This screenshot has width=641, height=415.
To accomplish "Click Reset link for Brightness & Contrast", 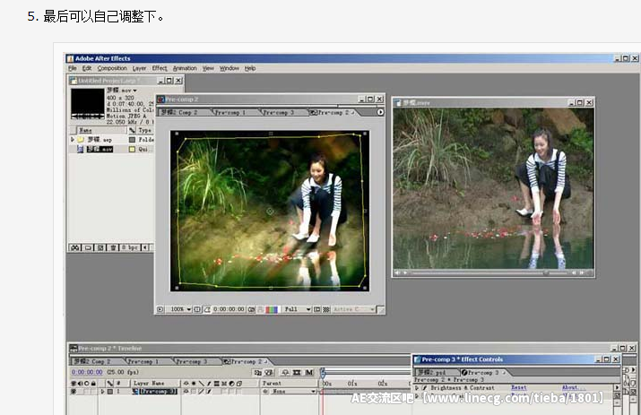I will pos(518,387).
